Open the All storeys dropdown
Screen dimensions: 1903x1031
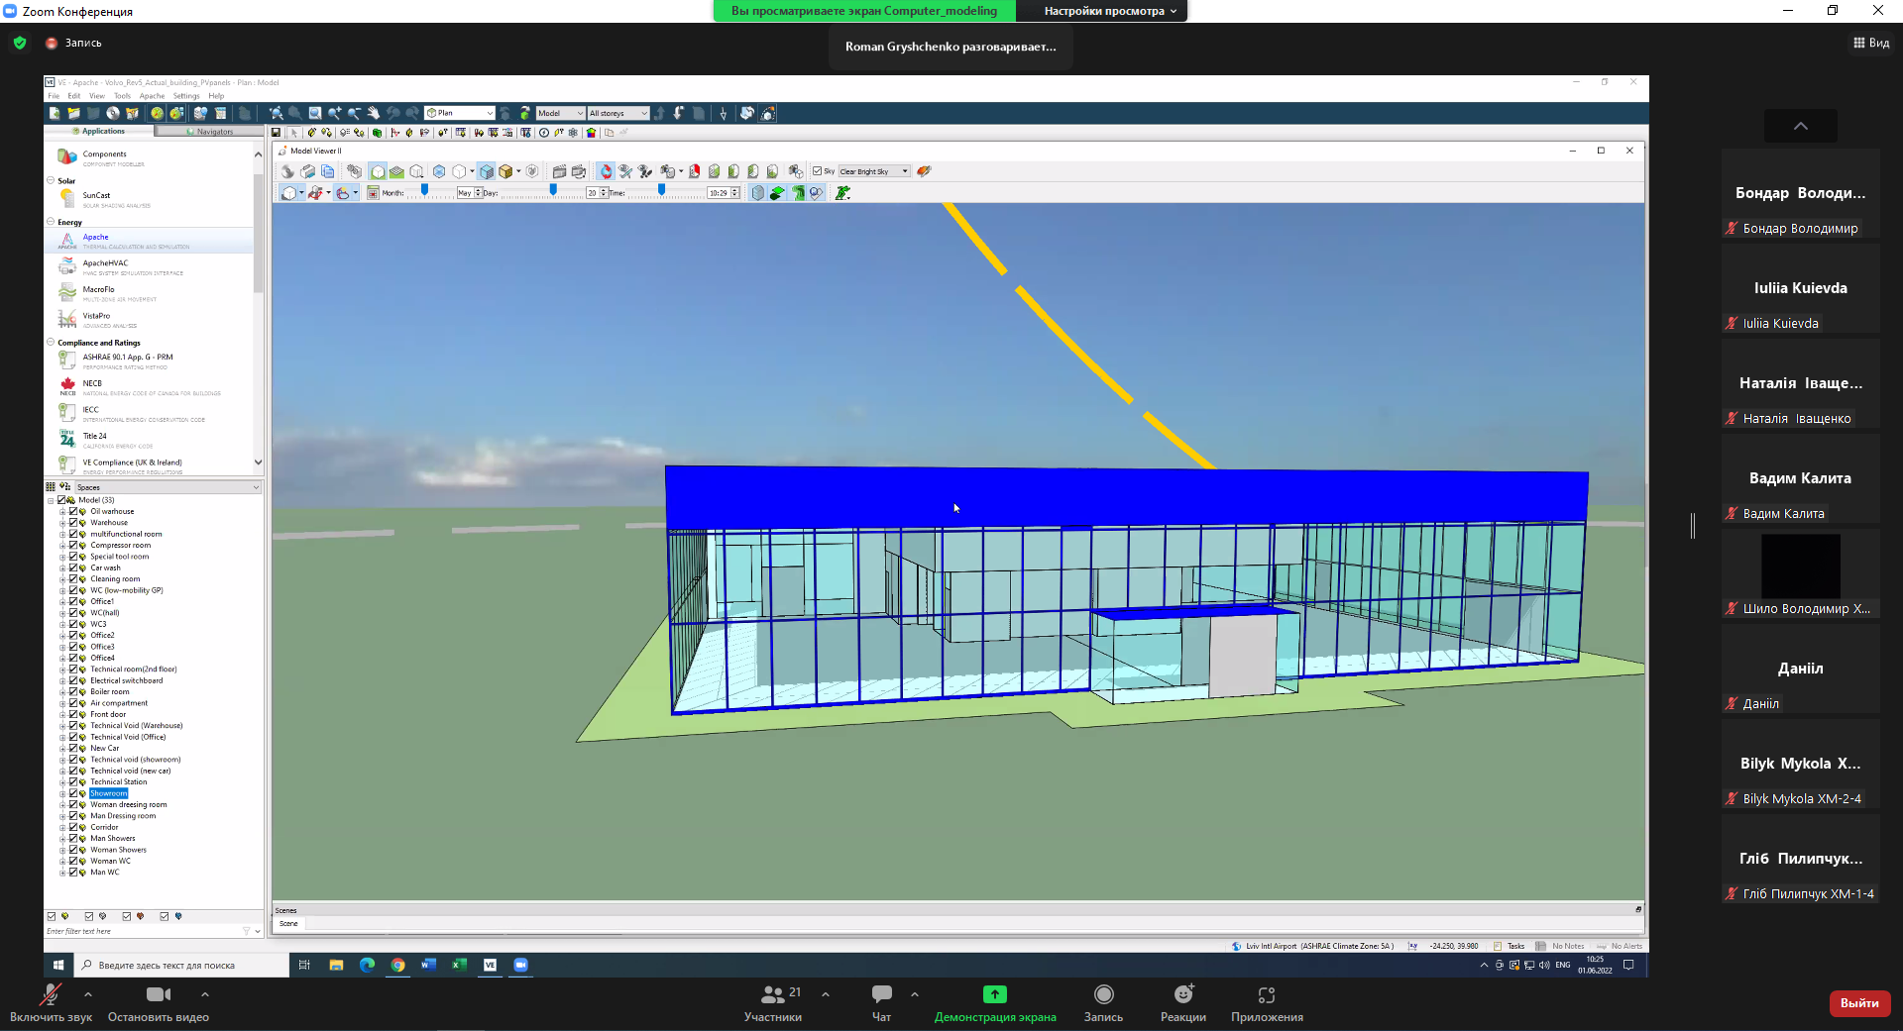(617, 113)
